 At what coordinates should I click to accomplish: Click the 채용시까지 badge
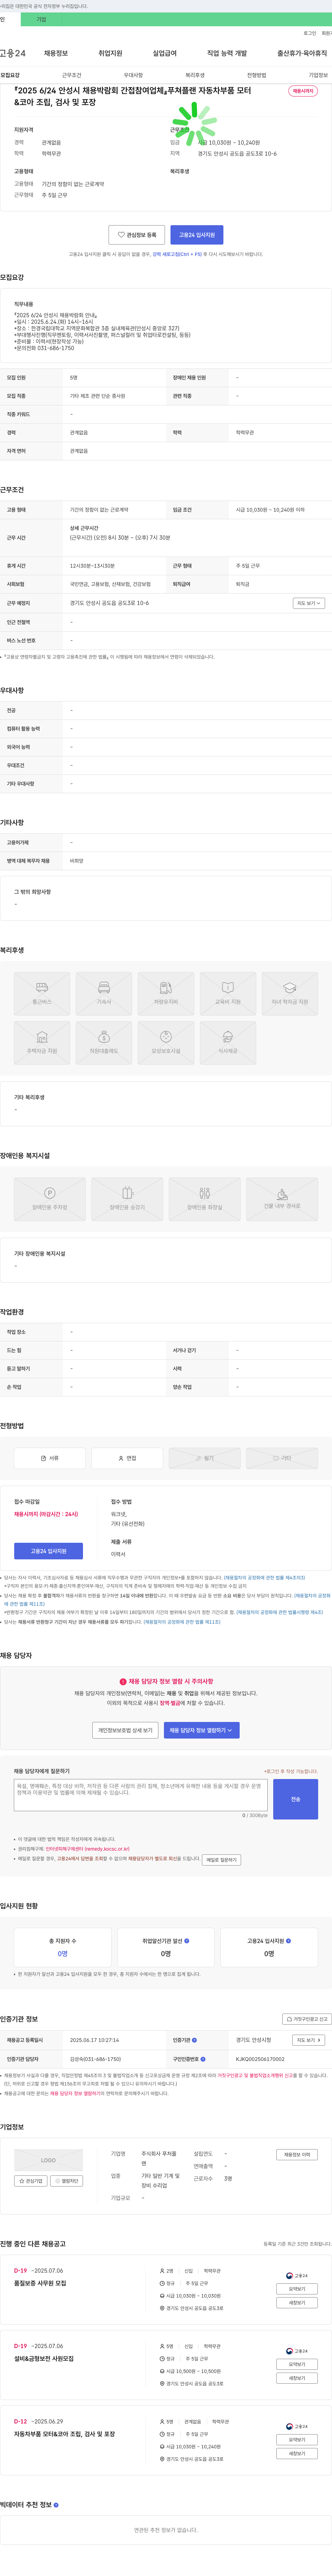coord(303,91)
